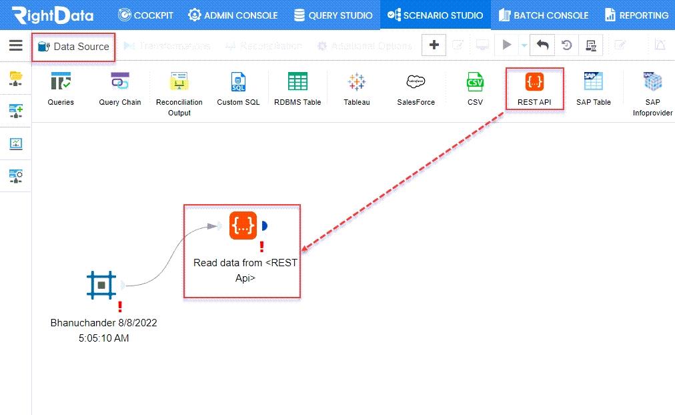Select the REST API data source icon
The image size is (675, 415).
pos(534,83)
